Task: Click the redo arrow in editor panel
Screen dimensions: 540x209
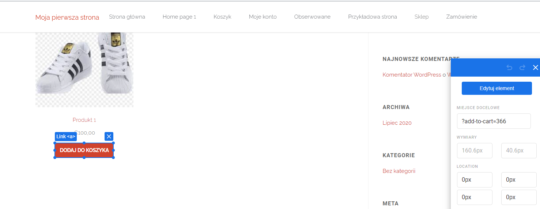Action: 522,67
